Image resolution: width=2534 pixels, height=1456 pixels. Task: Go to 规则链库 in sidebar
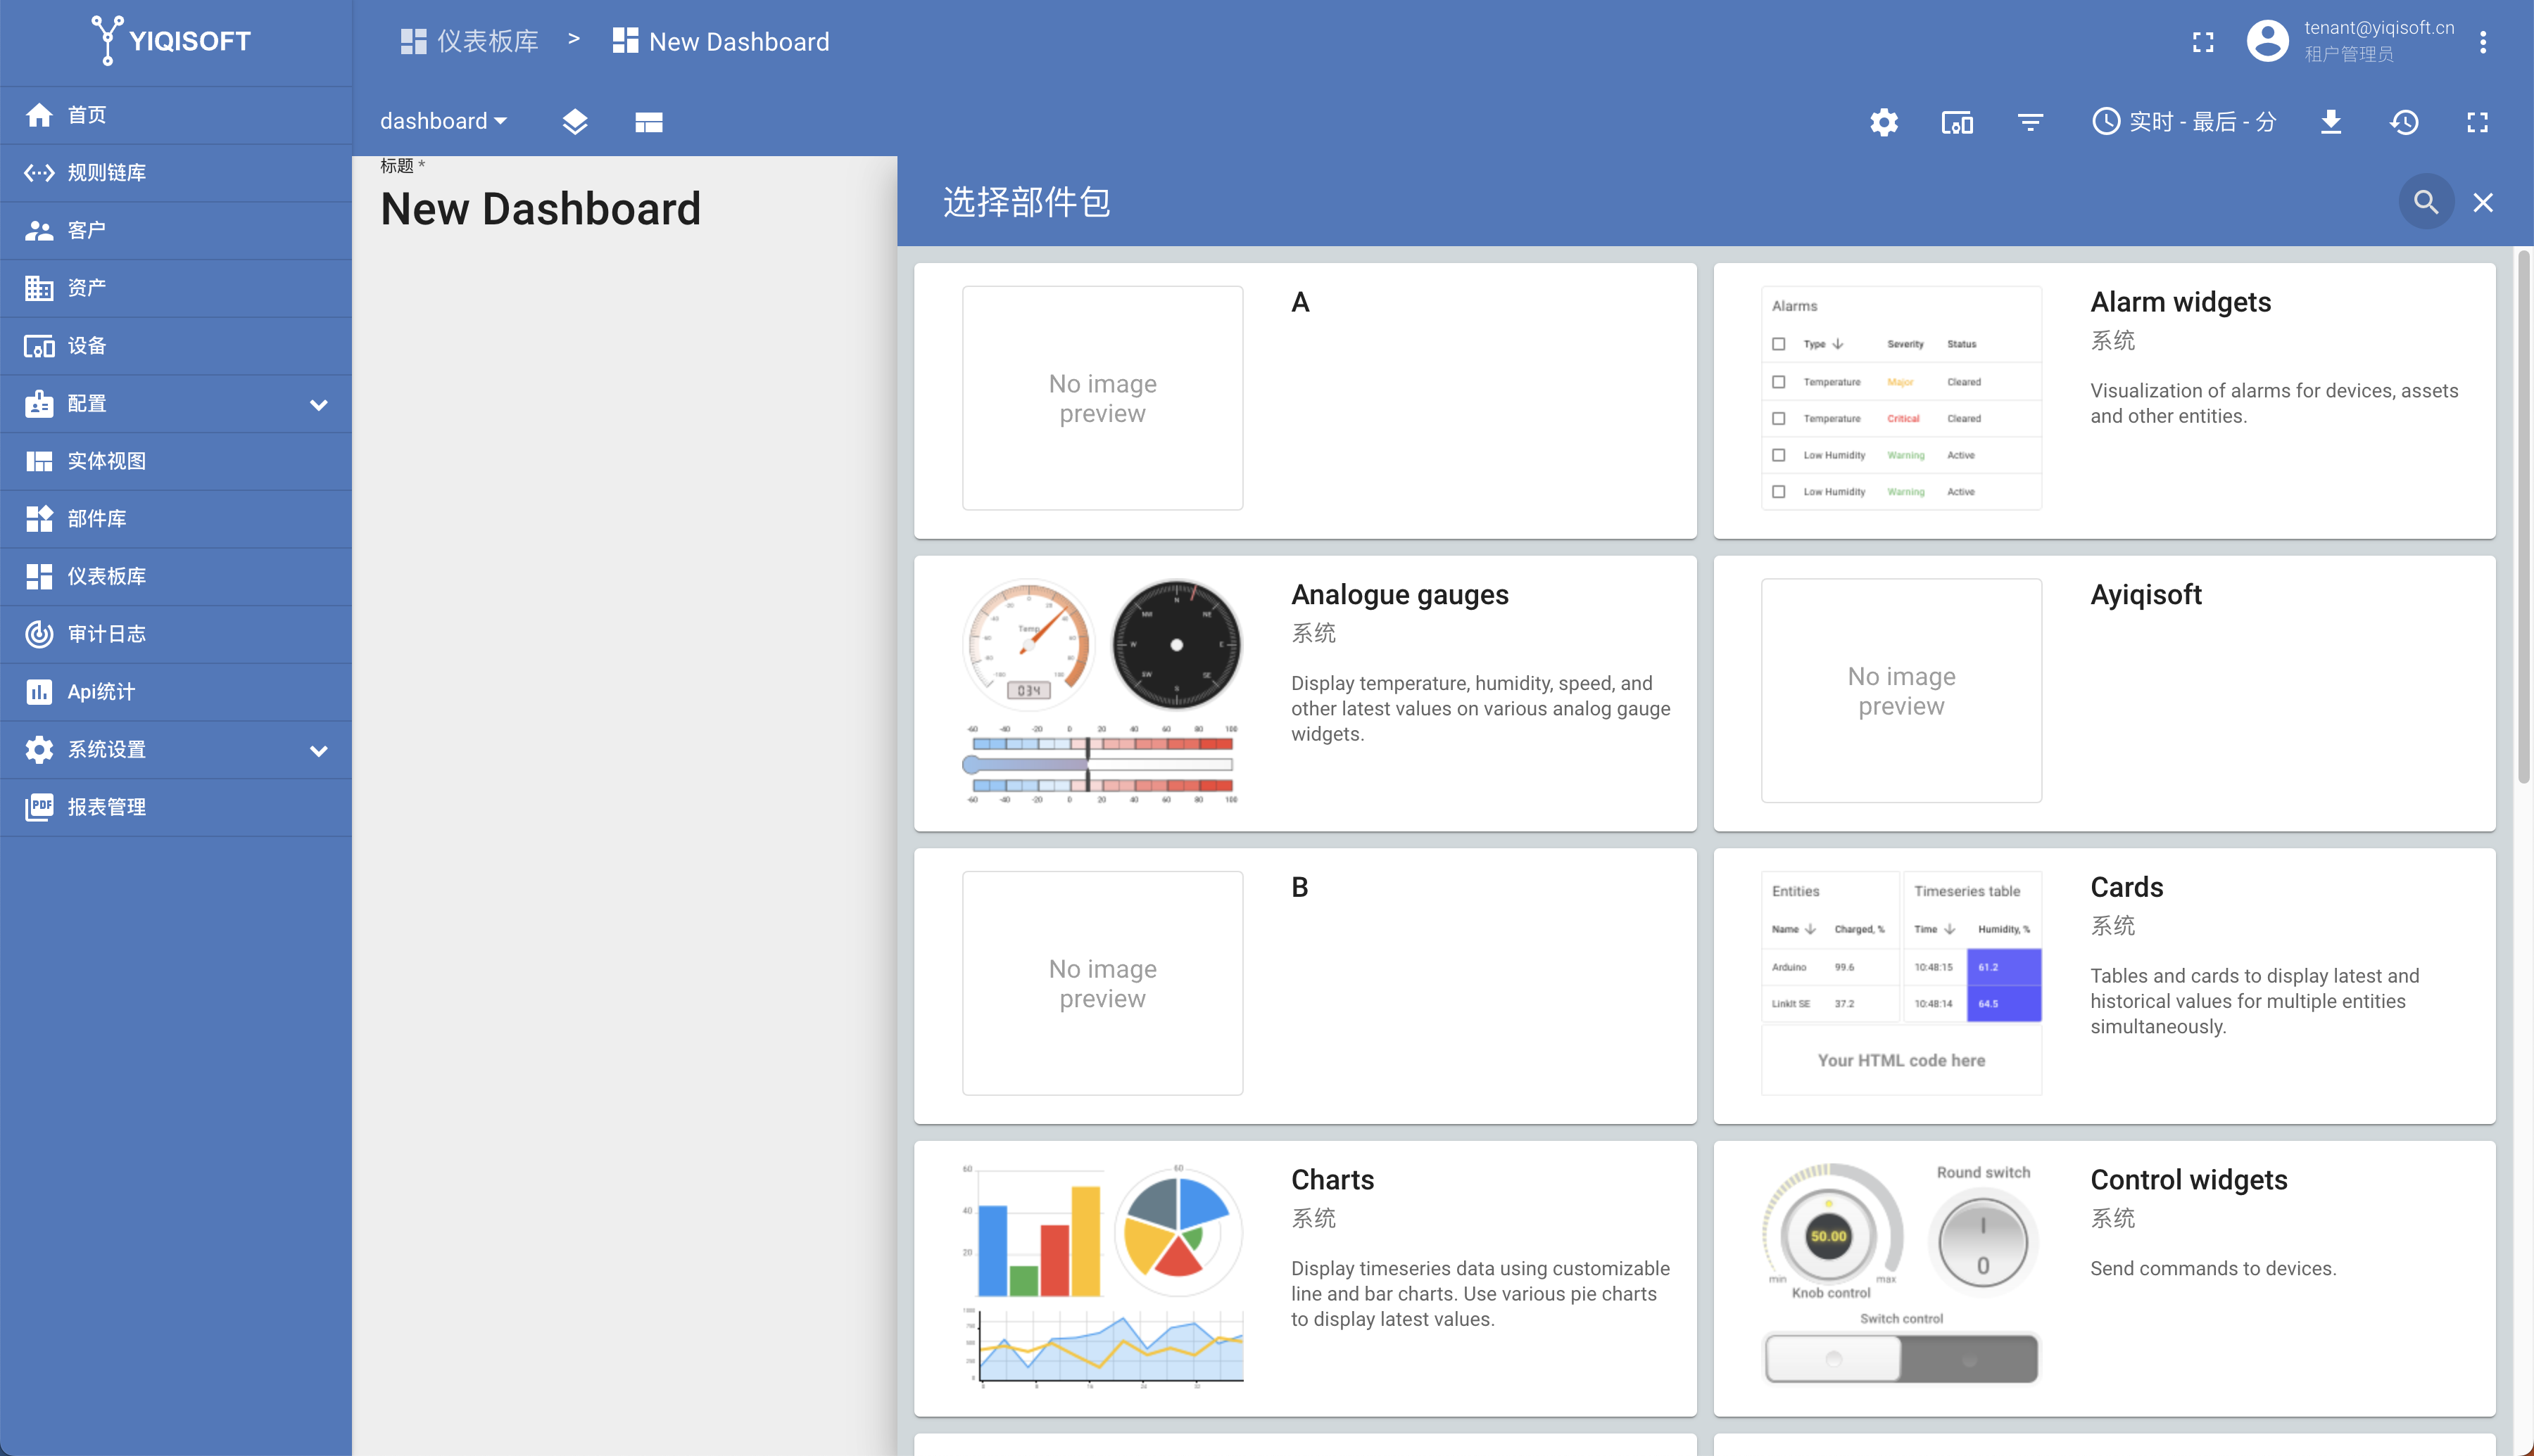point(106,173)
